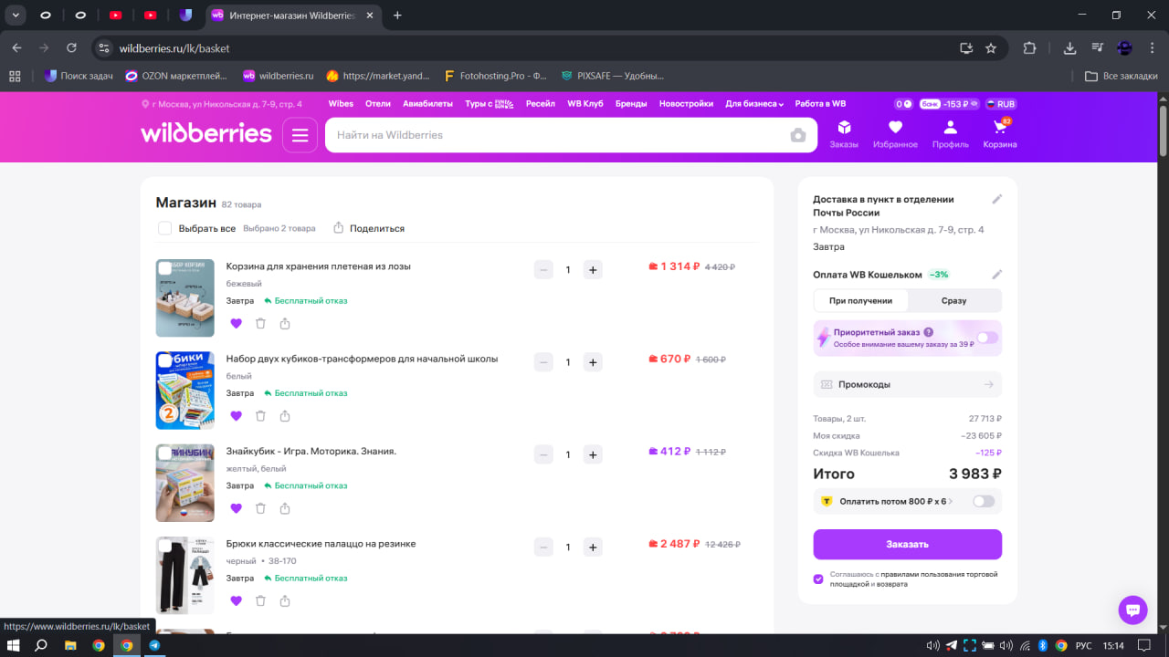Select the При получении payment tab

pyautogui.click(x=860, y=300)
